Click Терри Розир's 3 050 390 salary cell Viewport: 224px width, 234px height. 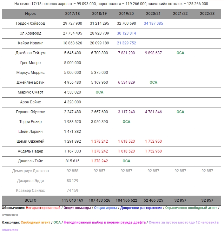[x=99, y=122]
